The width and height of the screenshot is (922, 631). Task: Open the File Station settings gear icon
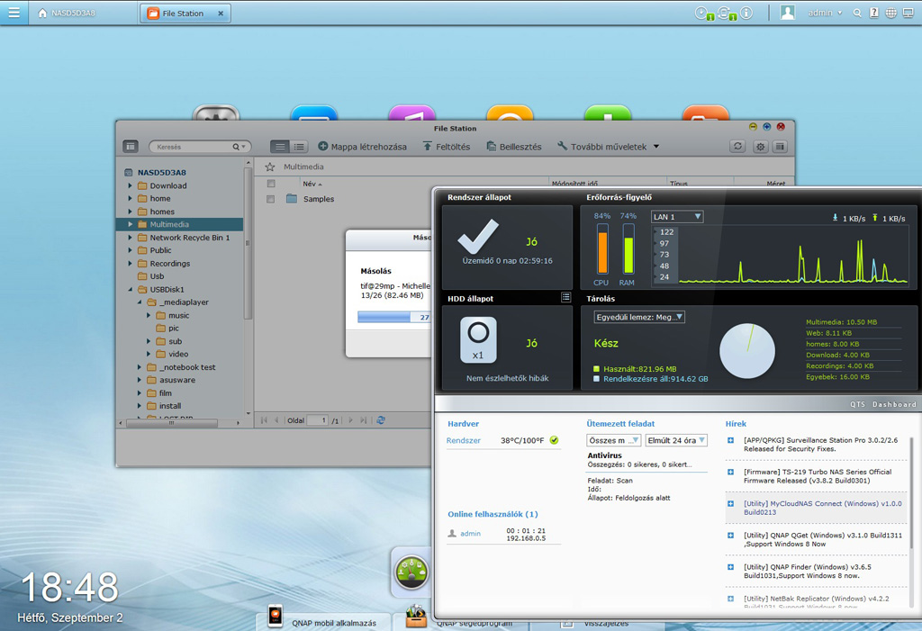pyautogui.click(x=760, y=147)
